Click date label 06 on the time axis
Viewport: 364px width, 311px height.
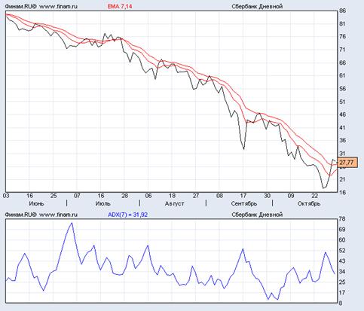(148, 196)
